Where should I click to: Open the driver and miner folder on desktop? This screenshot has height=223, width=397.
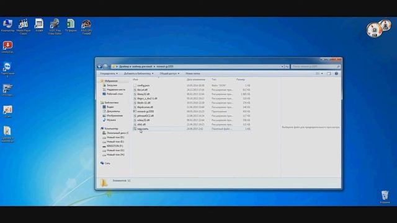tap(7, 134)
